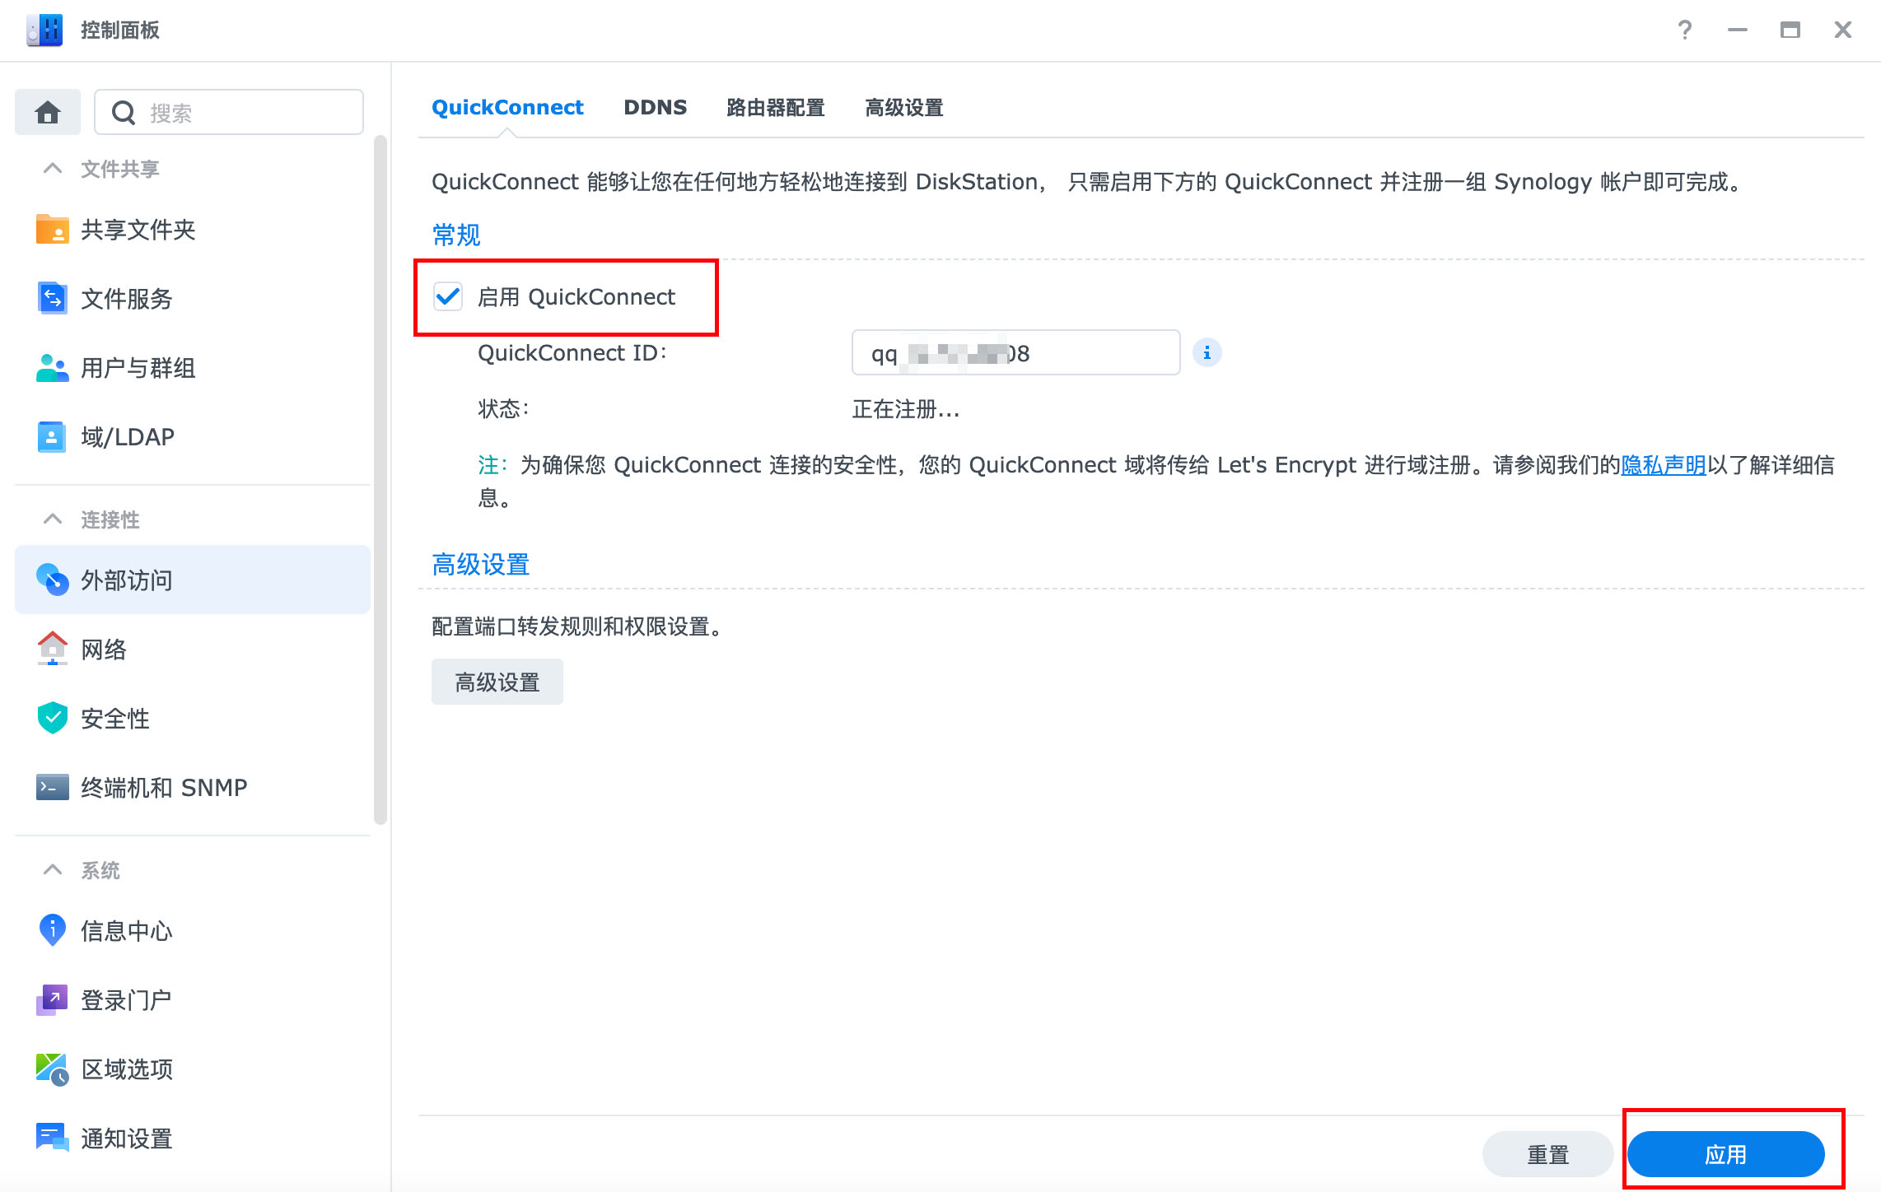
Task: Open the Privacy Statement (隐私声明) link
Action: [1663, 465]
